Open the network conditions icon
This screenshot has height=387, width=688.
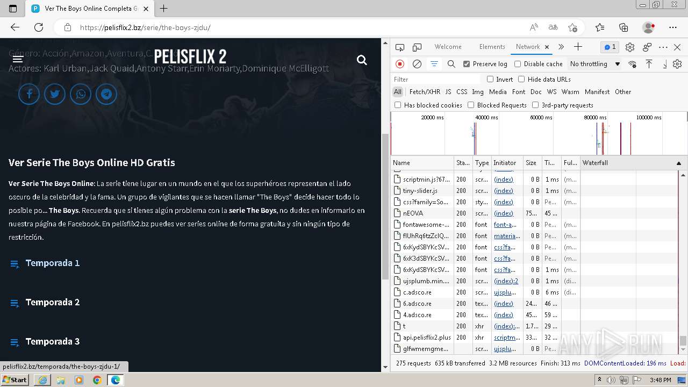[x=632, y=64]
